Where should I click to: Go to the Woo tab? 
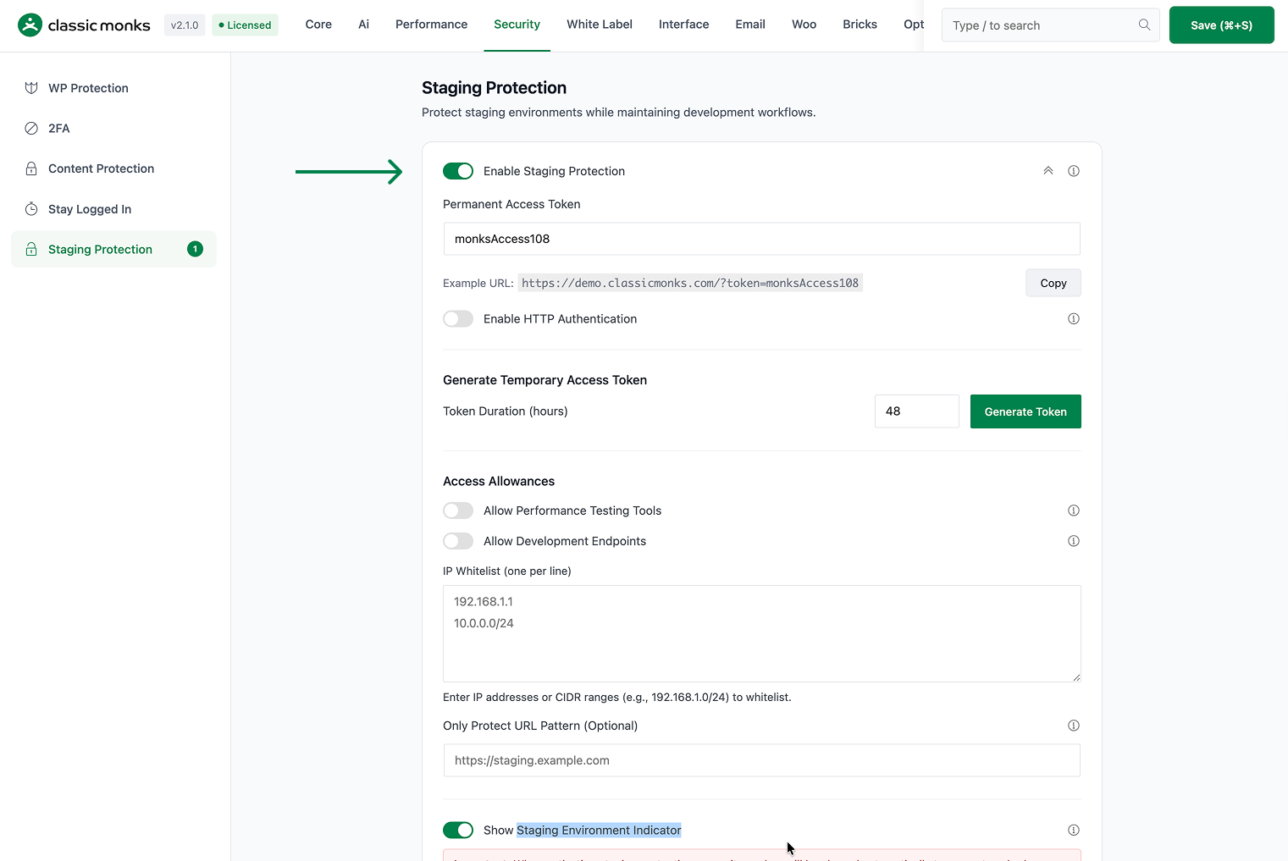click(804, 25)
